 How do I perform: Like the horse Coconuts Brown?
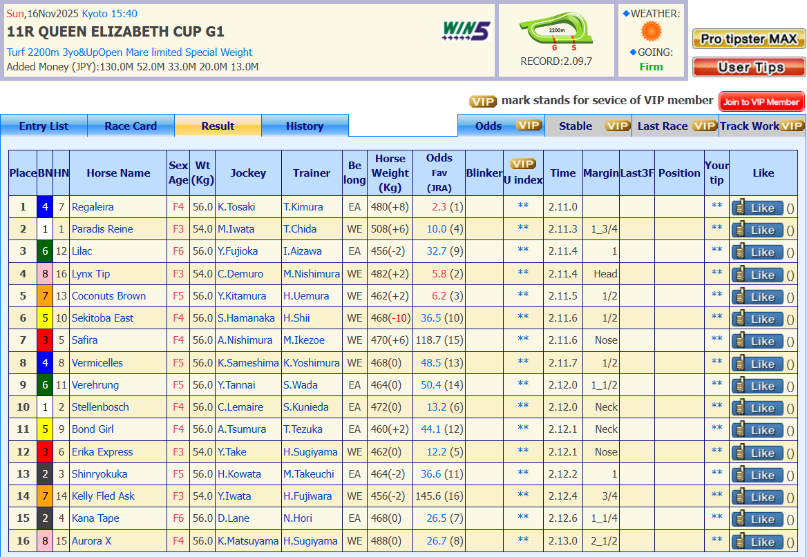pos(757,297)
